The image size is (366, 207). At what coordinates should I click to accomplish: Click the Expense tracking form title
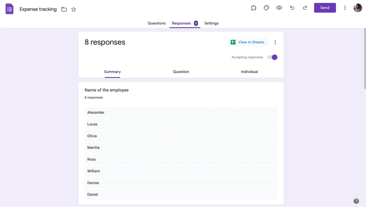click(38, 9)
